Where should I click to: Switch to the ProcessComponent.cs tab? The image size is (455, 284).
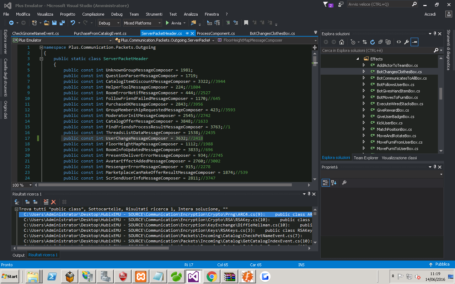tap(216, 33)
